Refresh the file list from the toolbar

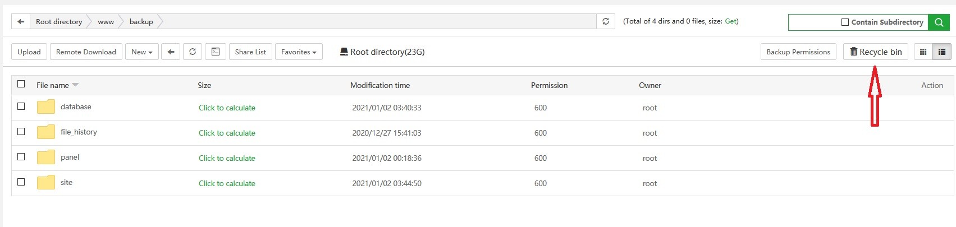pyautogui.click(x=193, y=52)
